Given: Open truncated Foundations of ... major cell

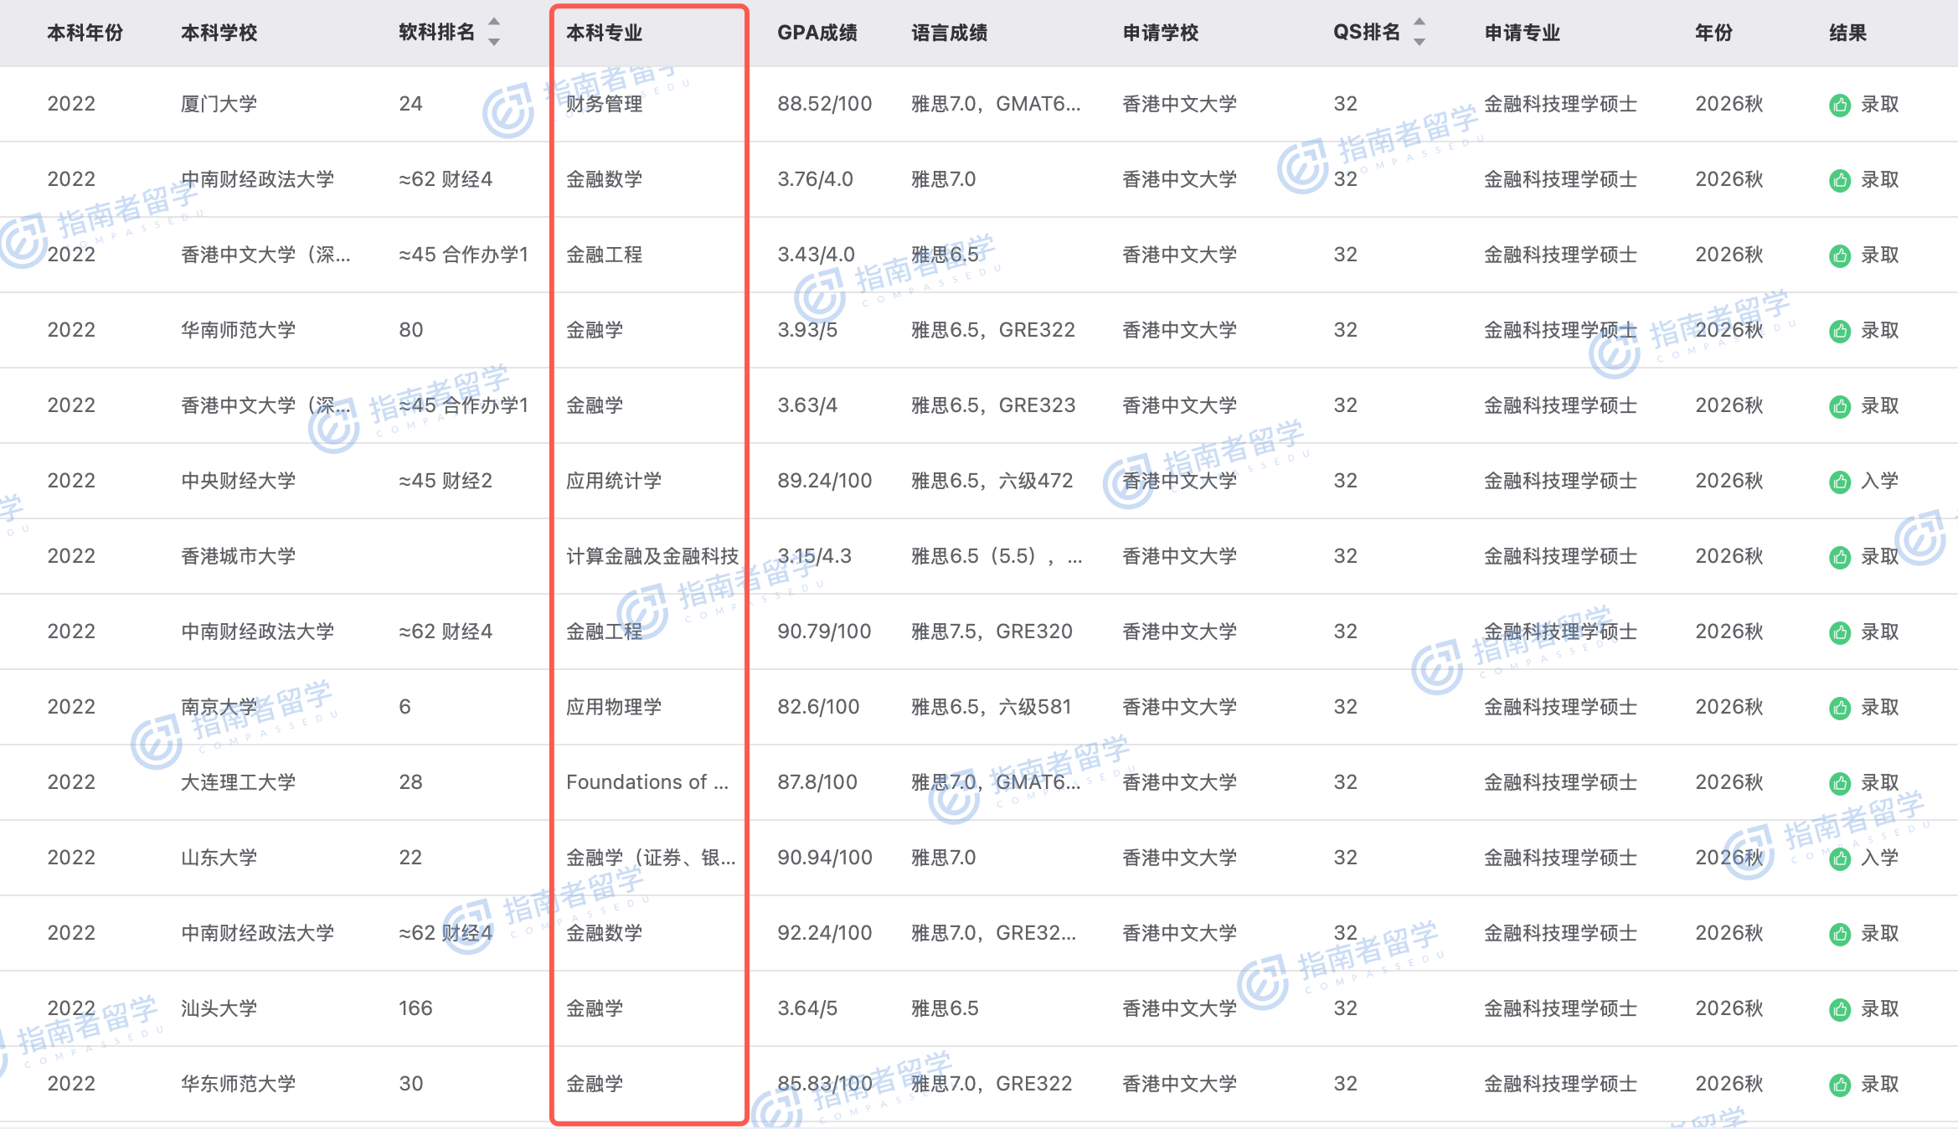Looking at the screenshot, I should 647,782.
